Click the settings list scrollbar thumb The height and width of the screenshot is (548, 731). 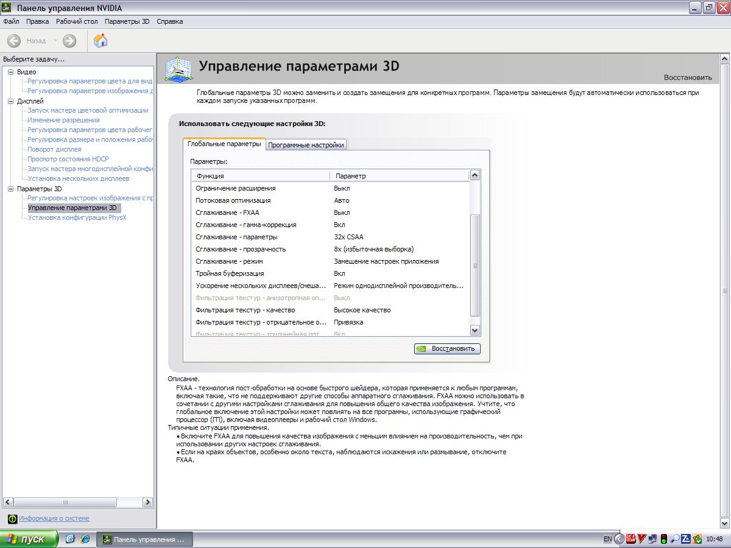tap(475, 265)
